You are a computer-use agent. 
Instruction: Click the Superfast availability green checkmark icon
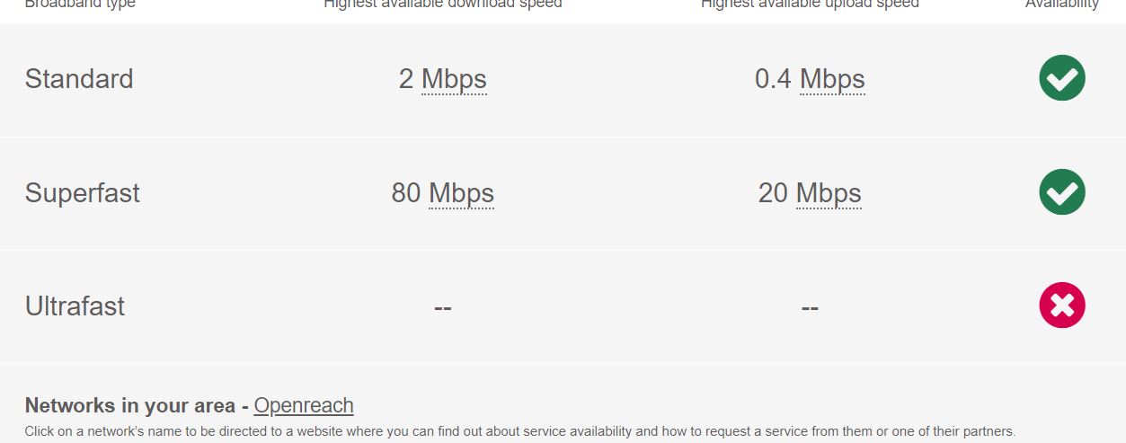tap(1062, 192)
